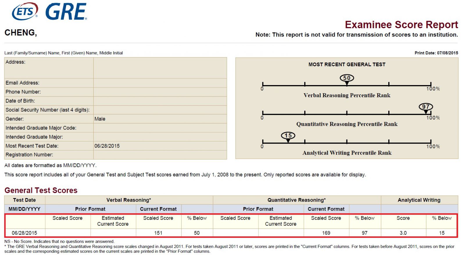Click the Test Date column header
465x255 pixels.
pyautogui.click(x=24, y=200)
